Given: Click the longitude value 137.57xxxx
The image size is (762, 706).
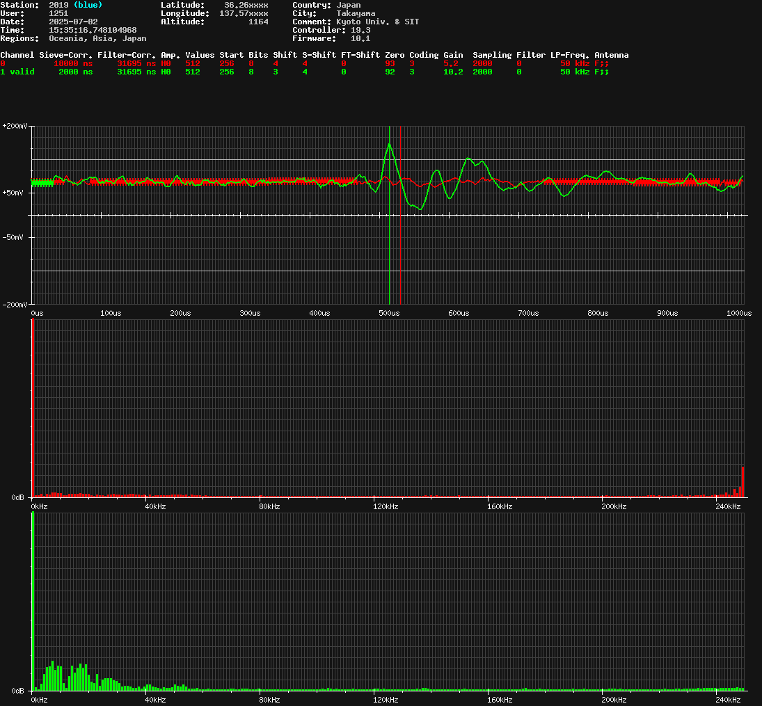Looking at the screenshot, I should click(x=244, y=13).
